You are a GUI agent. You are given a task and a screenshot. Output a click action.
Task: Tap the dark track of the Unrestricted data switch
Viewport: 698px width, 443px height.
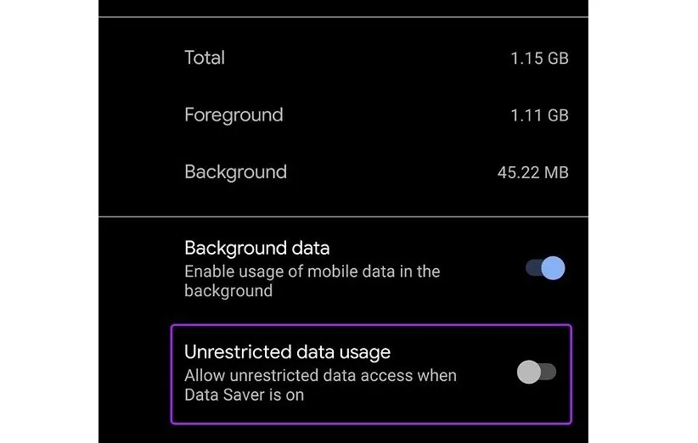[x=549, y=372]
